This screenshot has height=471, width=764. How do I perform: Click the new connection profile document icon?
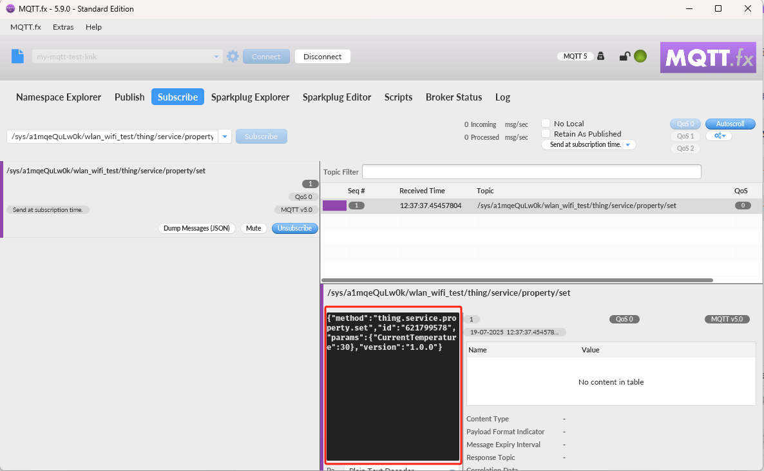click(17, 56)
